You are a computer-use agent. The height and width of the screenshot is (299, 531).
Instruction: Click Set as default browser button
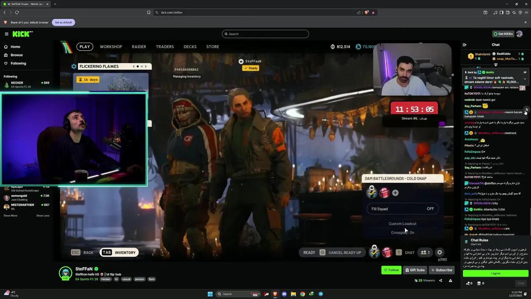click(63, 22)
